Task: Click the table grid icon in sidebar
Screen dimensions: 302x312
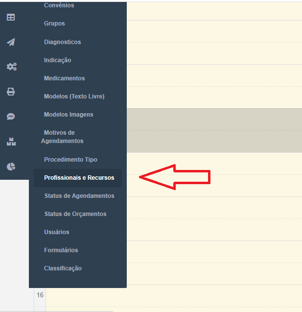Action: pos(11,17)
